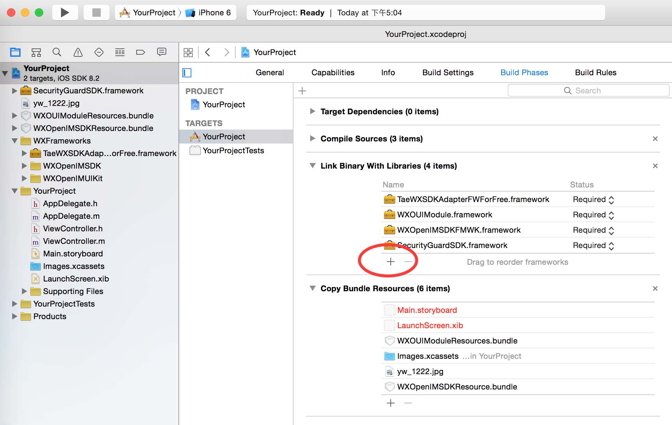Select the YourProjectTests target
This screenshot has height=425, width=672.
(x=233, y=150)
